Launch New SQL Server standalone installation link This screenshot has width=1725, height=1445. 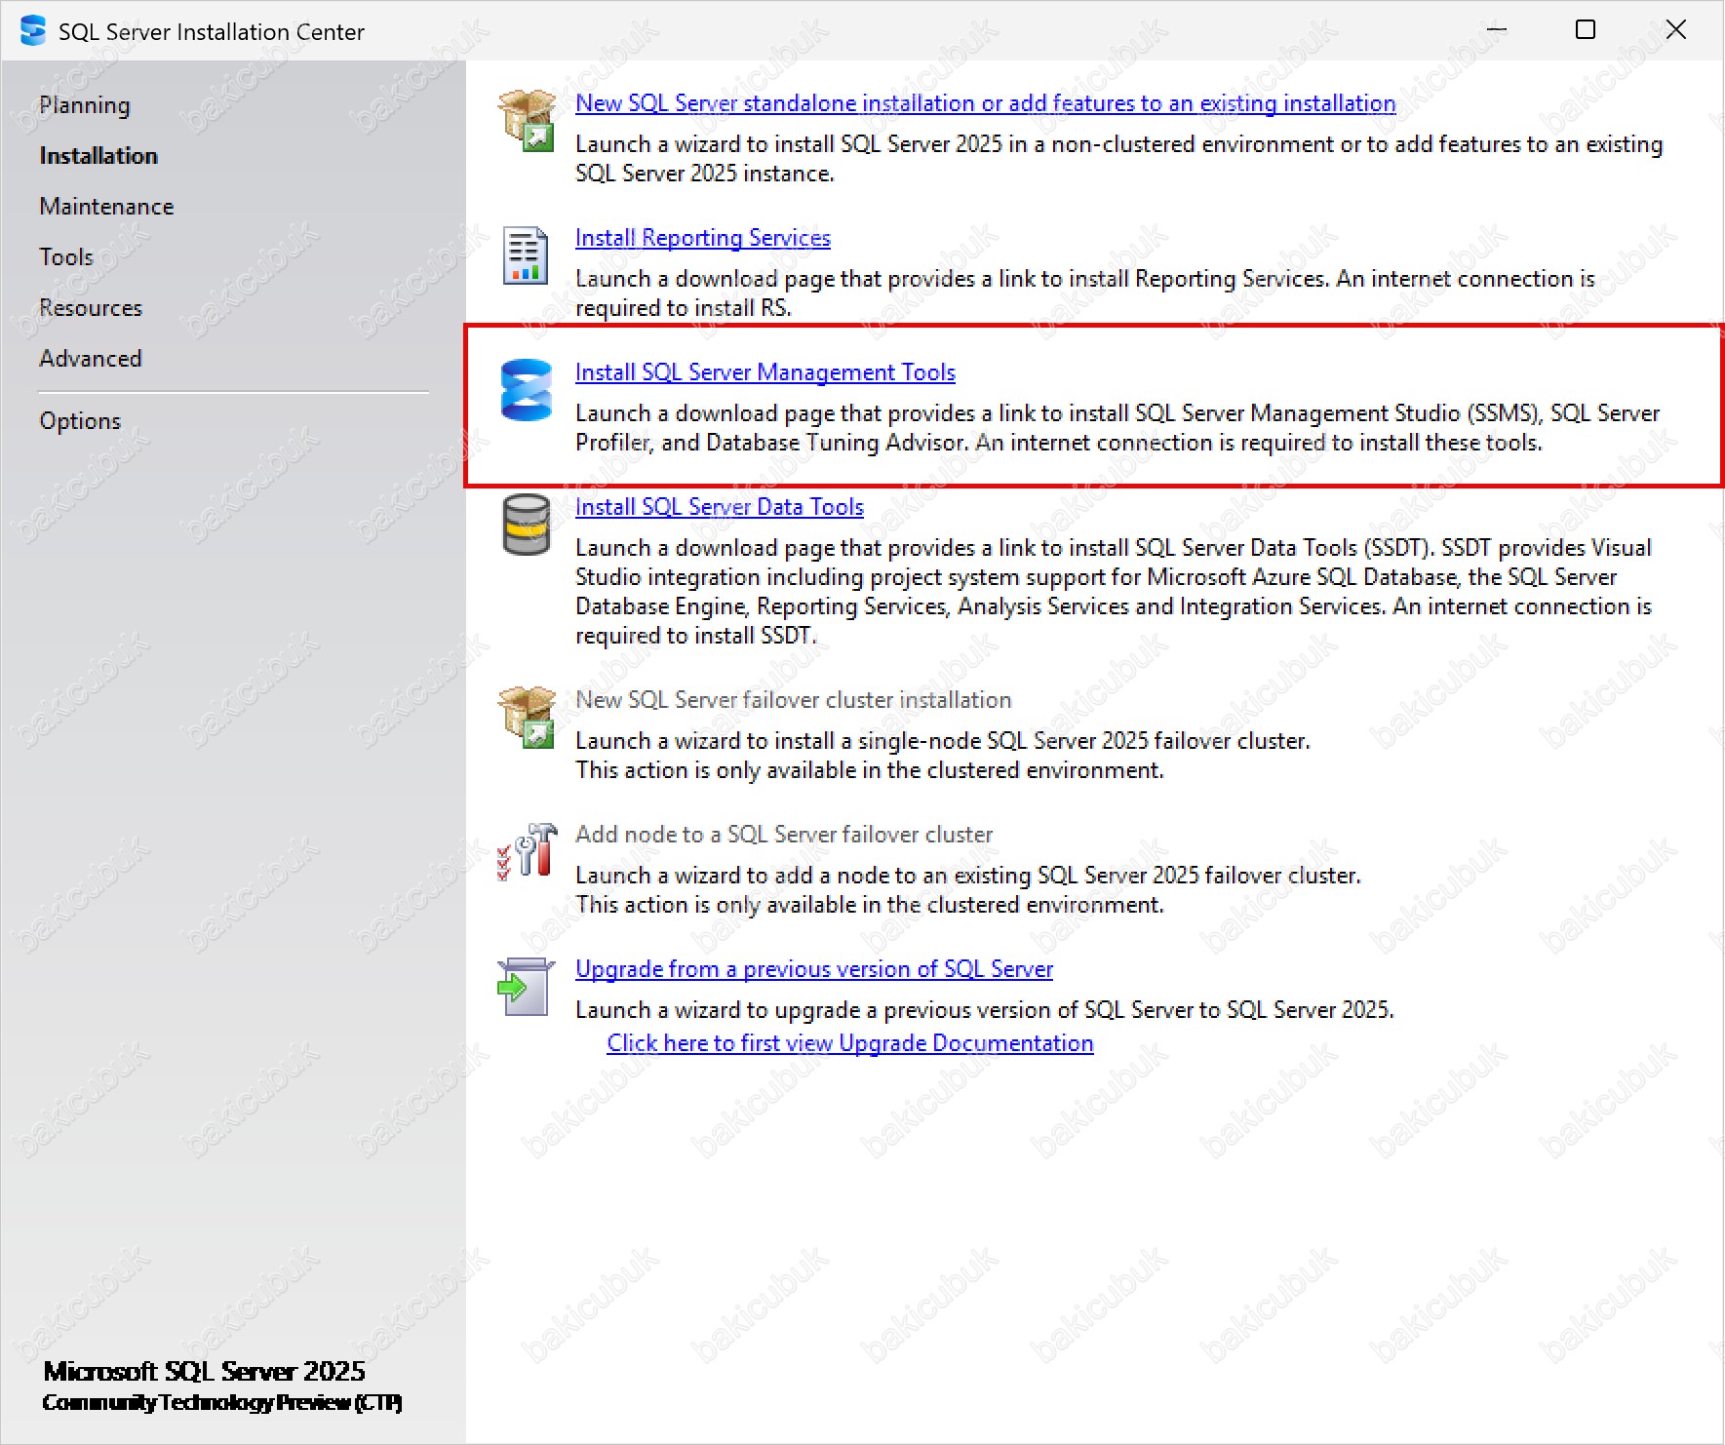986,103
